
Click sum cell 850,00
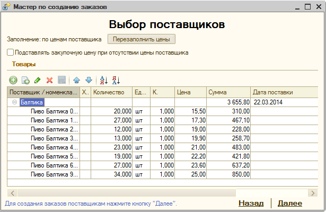pyautogui.click(x=228, y=174)
